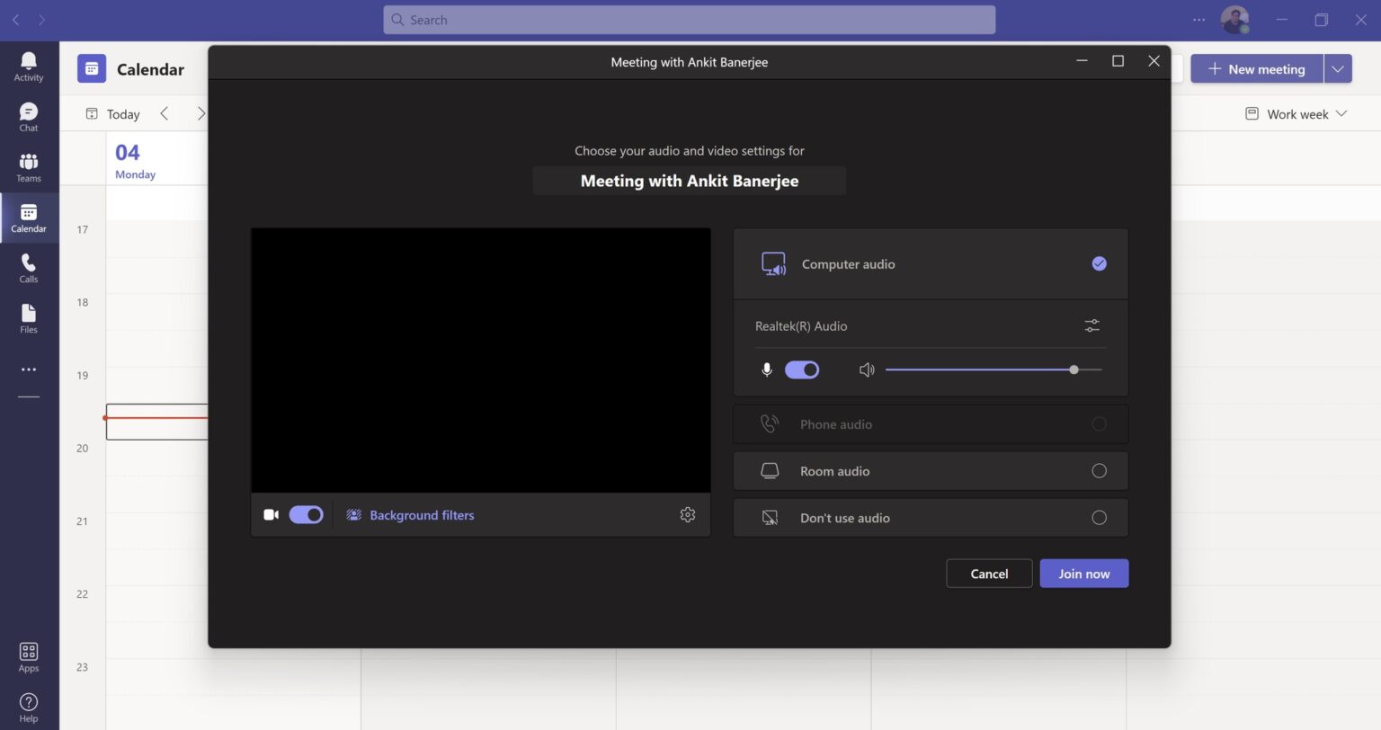The height and width of the screenshot is (730, 1381).
Task: Open the Files section
Action: pyautogui.click(x=28, y=316)
